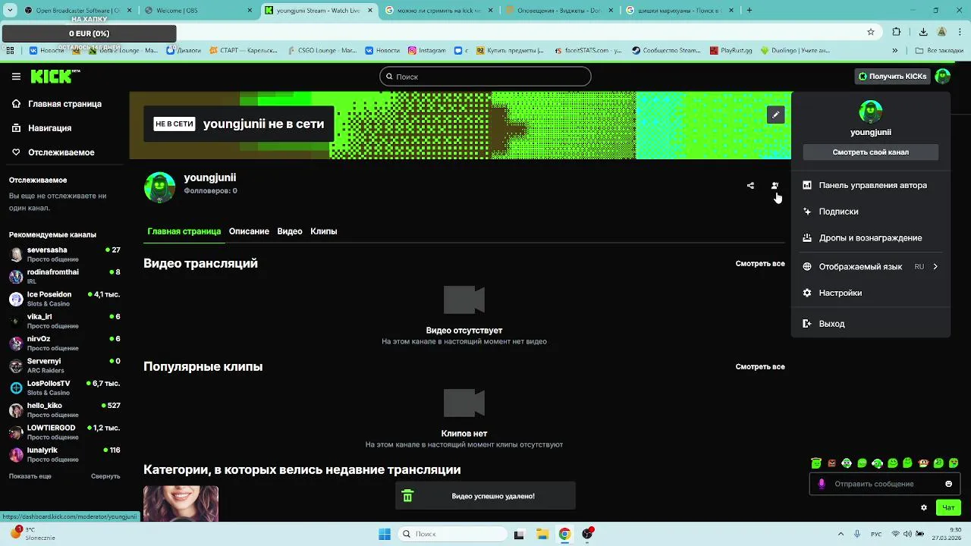Open Chrome downloads icon

tap(923, 32)
